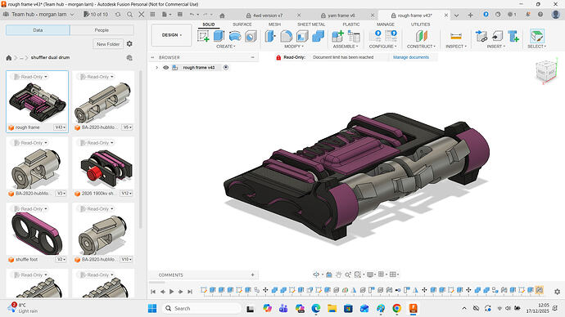Open the MODIFY dropdown menu

(x=294, y=47)
